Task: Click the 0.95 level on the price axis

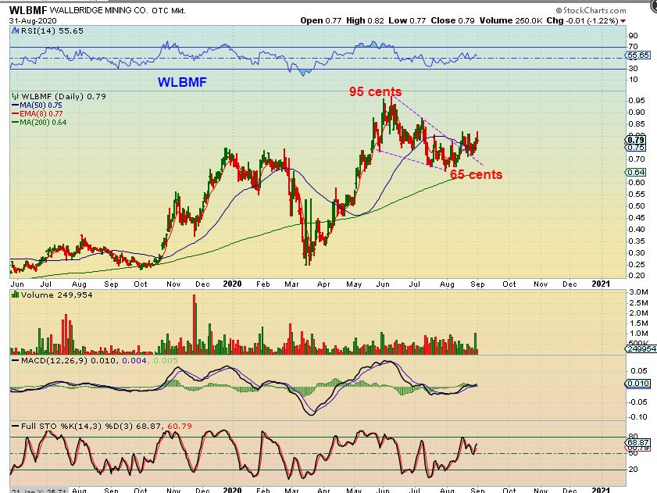Action: (637, 100)
